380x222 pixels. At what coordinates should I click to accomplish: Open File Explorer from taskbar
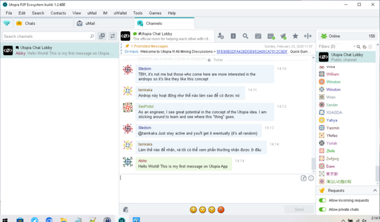[64, 220]
